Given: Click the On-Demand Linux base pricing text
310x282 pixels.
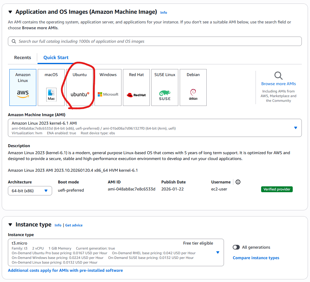Looking at the screenshot, I should click(54, 262).
